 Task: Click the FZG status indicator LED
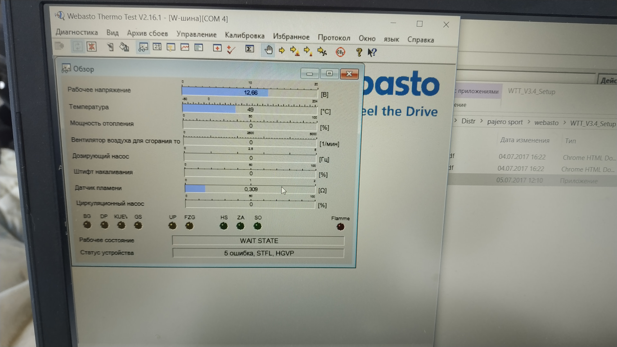tap(190, 226)
